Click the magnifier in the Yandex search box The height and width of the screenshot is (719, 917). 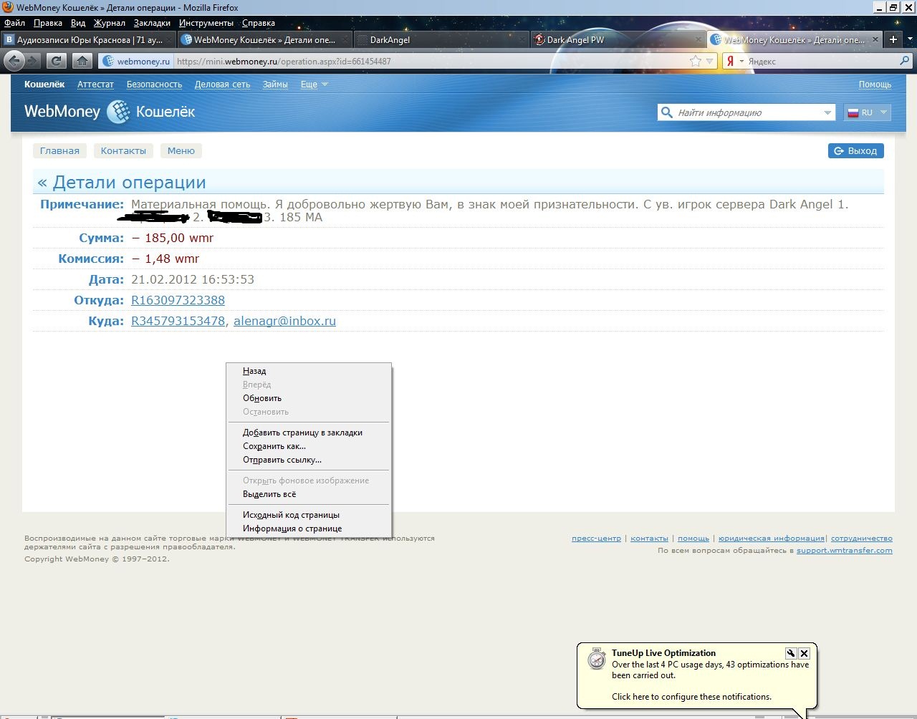pyautogui.click(x=904, y=62)
